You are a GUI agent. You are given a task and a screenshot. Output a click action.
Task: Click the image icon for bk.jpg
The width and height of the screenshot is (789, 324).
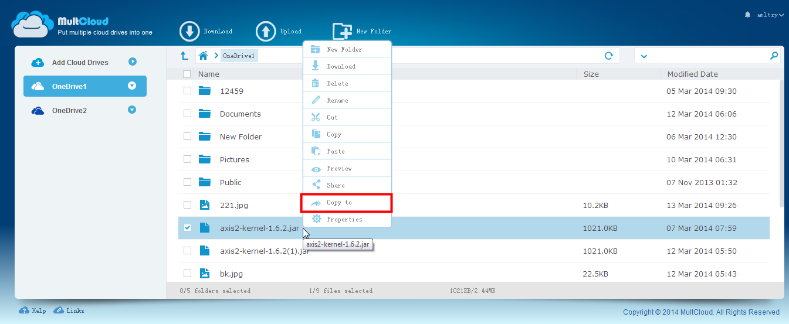click(x=204, y=274)
